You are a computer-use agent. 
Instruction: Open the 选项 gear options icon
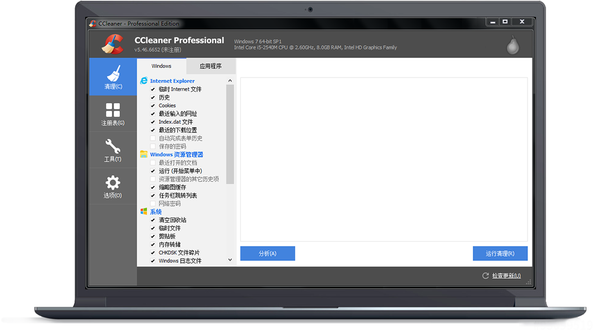(x=113, y=183)
